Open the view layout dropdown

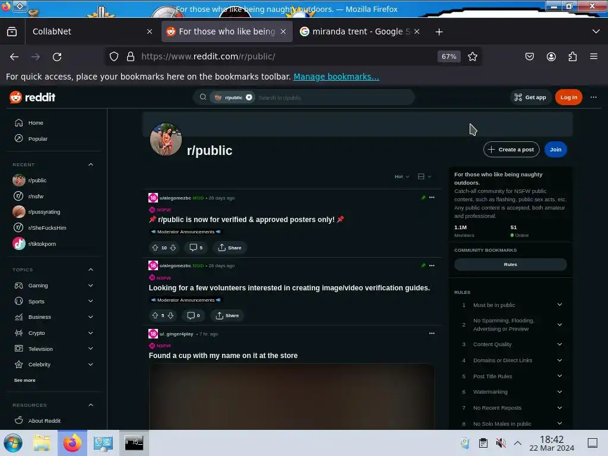tap(424, 177)
